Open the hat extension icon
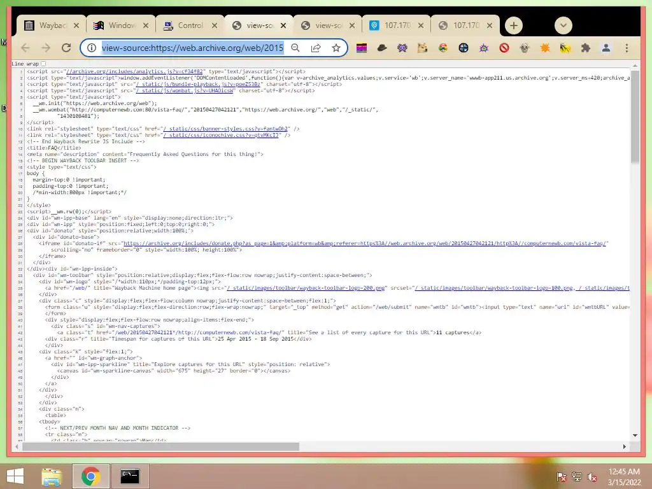652x489 pixels. tap(382, 48)
